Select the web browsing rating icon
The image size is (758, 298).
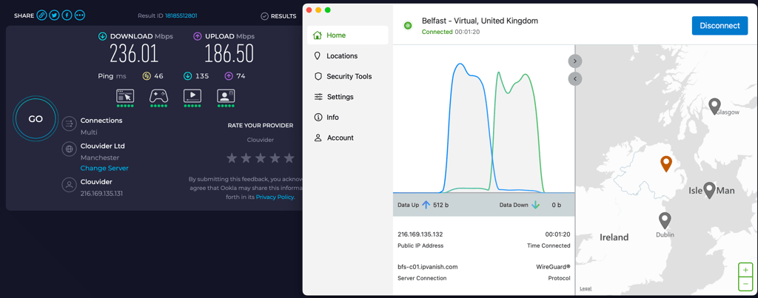click(124, 97)
